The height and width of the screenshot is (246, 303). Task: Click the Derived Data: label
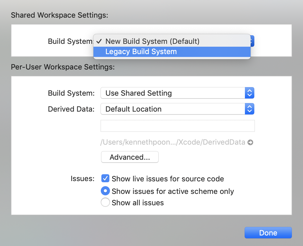pos(71,109)
